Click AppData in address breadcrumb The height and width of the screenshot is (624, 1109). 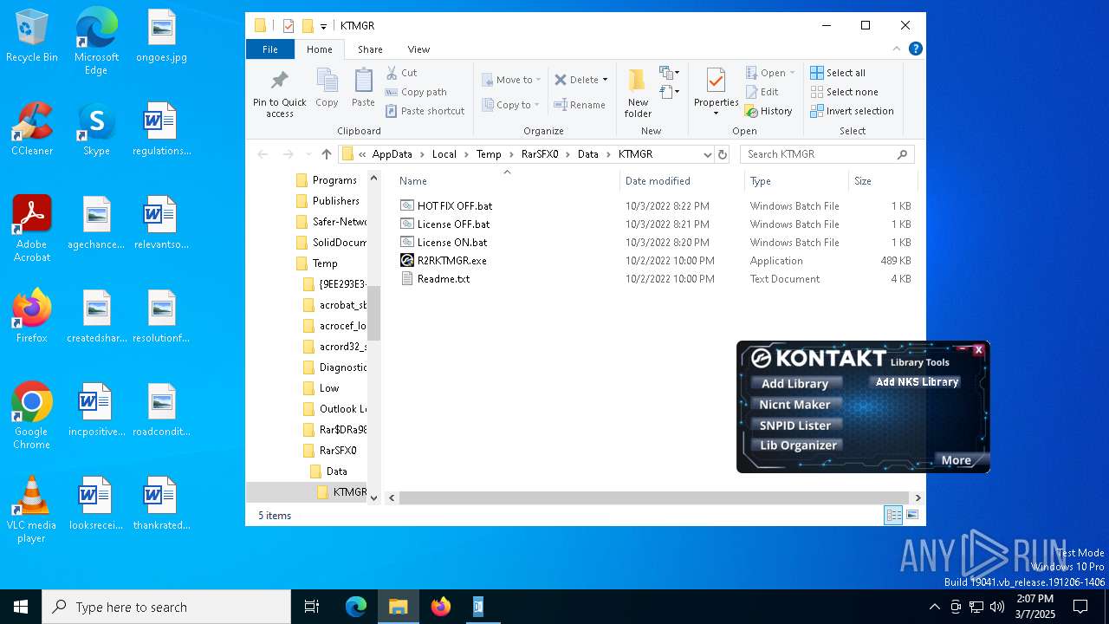pos(392,154)
